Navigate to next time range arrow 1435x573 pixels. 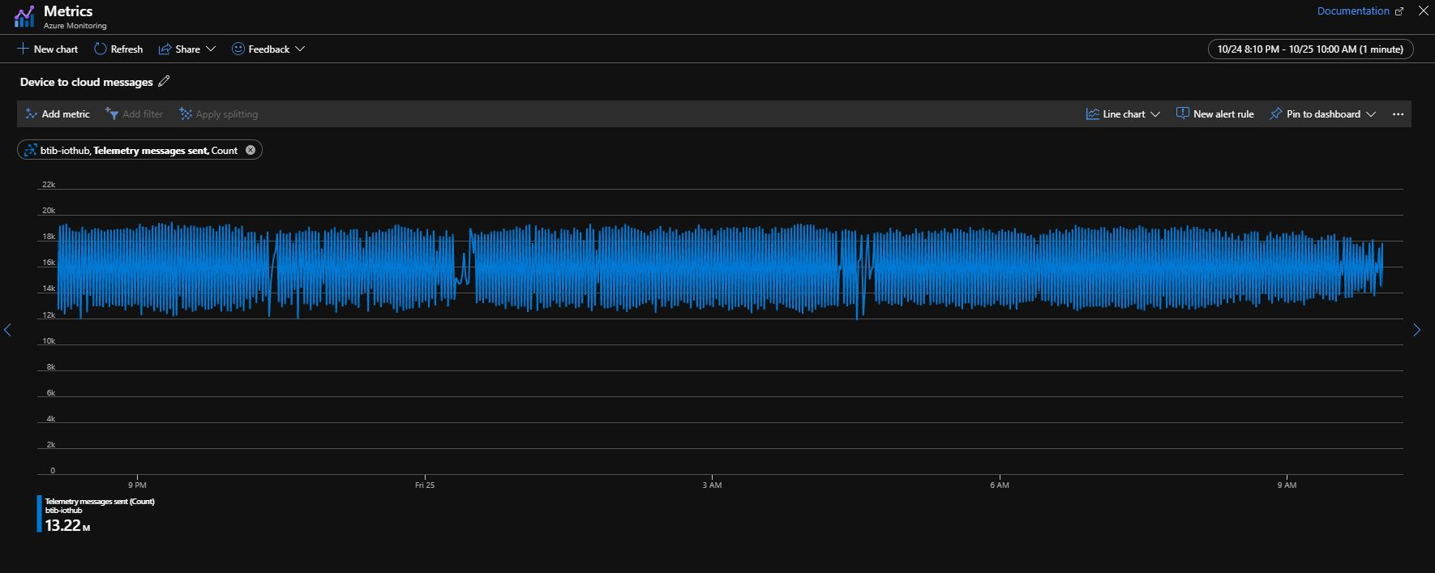[1416, 330]
